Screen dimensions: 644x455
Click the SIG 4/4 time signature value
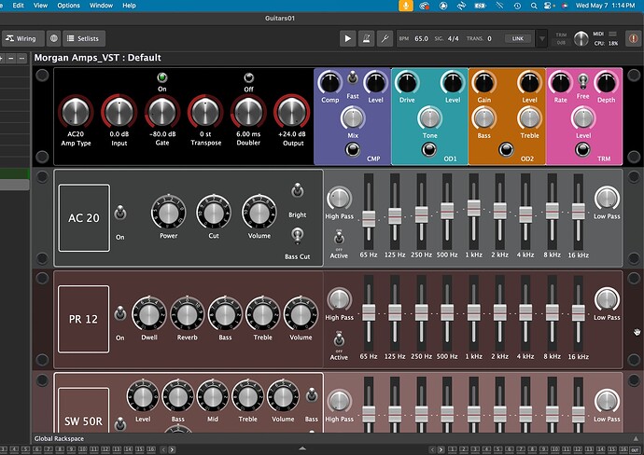pyautogui.click(x=453, y=38)
